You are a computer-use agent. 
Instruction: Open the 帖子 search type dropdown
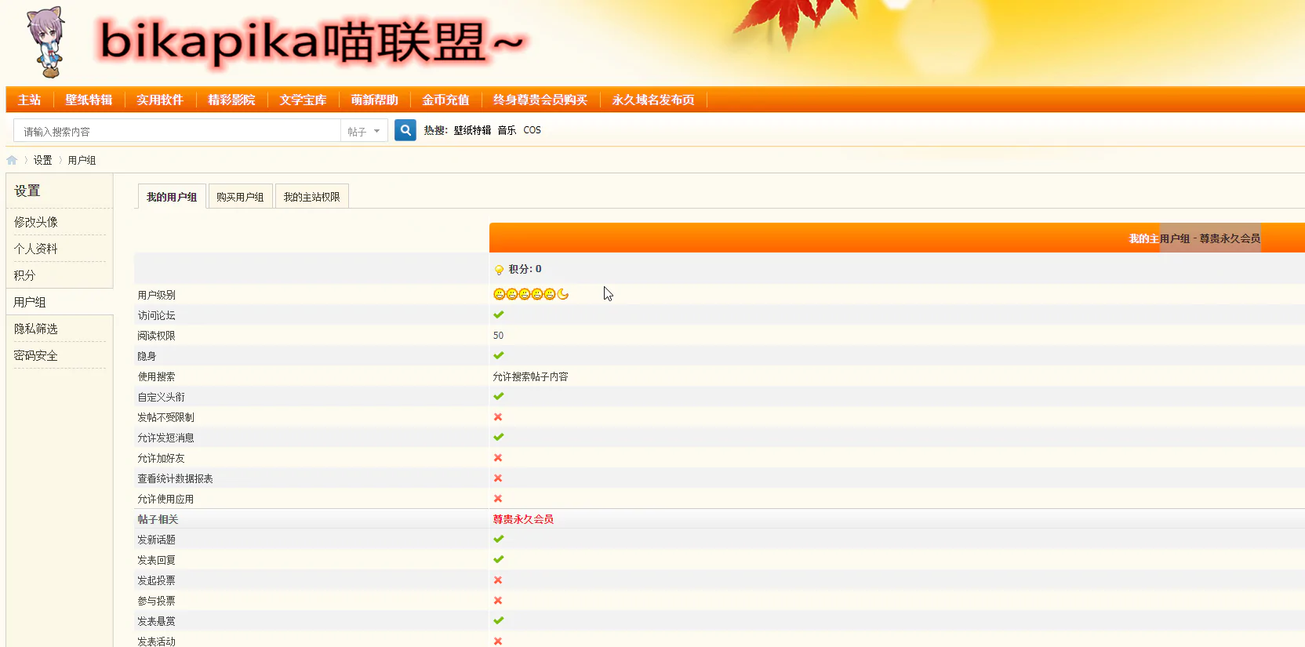point(365,131)
